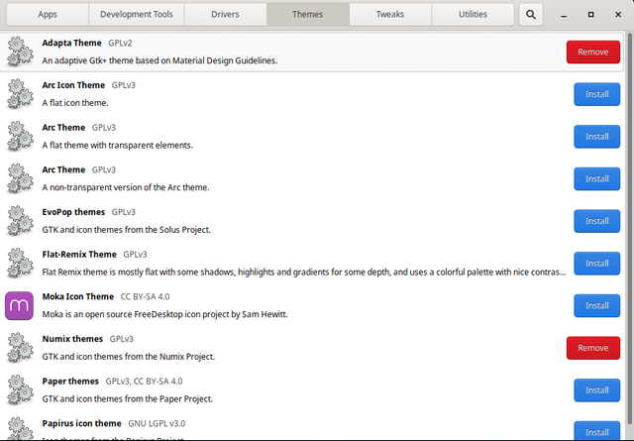This screenshot has width=634, height=441.
Task: Click the 'GPLv2' license label for Adapta
Action: click(x=120, y=43)
